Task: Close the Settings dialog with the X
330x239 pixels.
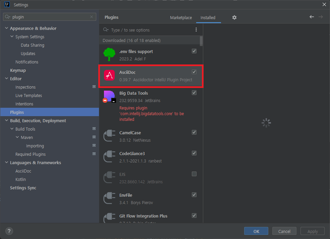Action: pos(324,4)
